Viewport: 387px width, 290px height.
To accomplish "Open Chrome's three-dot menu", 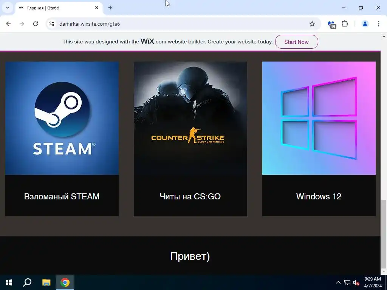I will (x=378, y=24).
